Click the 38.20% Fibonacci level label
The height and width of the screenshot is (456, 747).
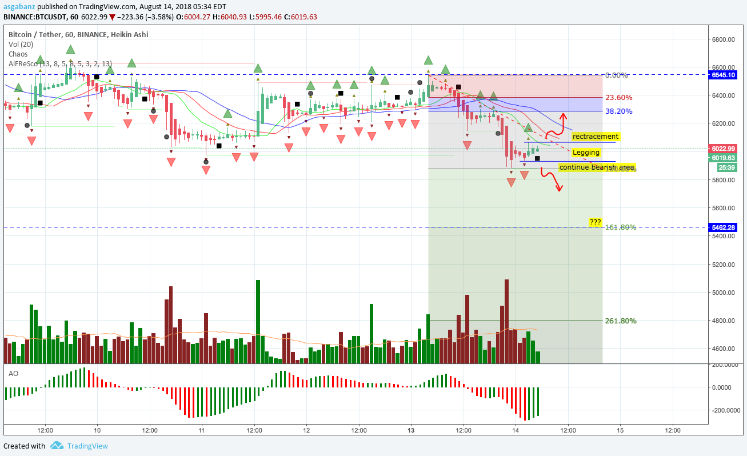click(618, 111)
